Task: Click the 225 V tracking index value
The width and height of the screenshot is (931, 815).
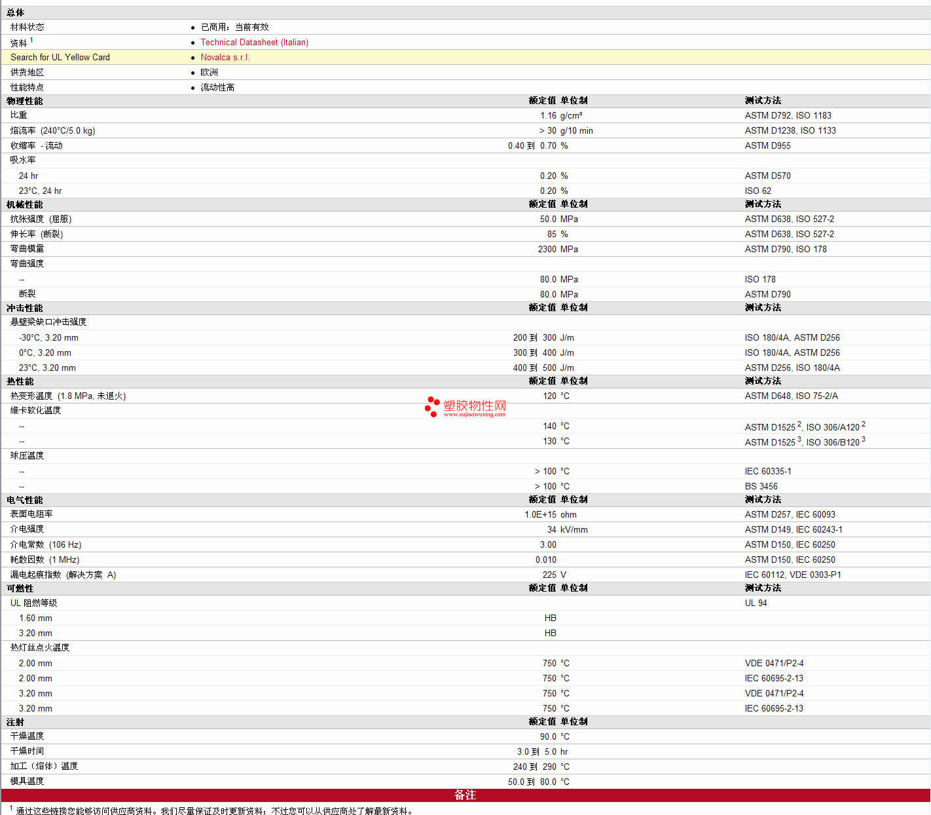Action: [555, 575]
